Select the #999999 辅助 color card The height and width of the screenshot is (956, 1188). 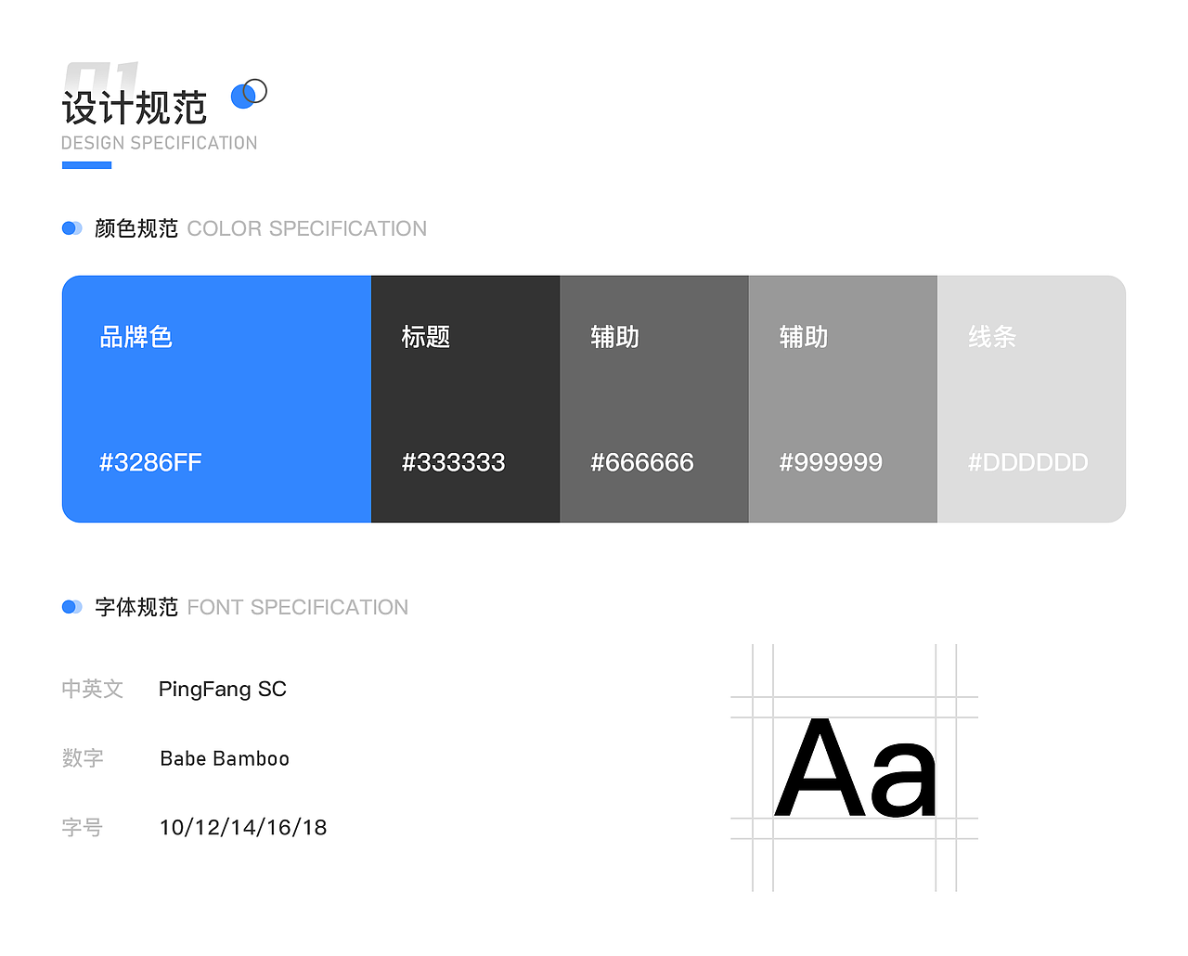click(843, 399)
